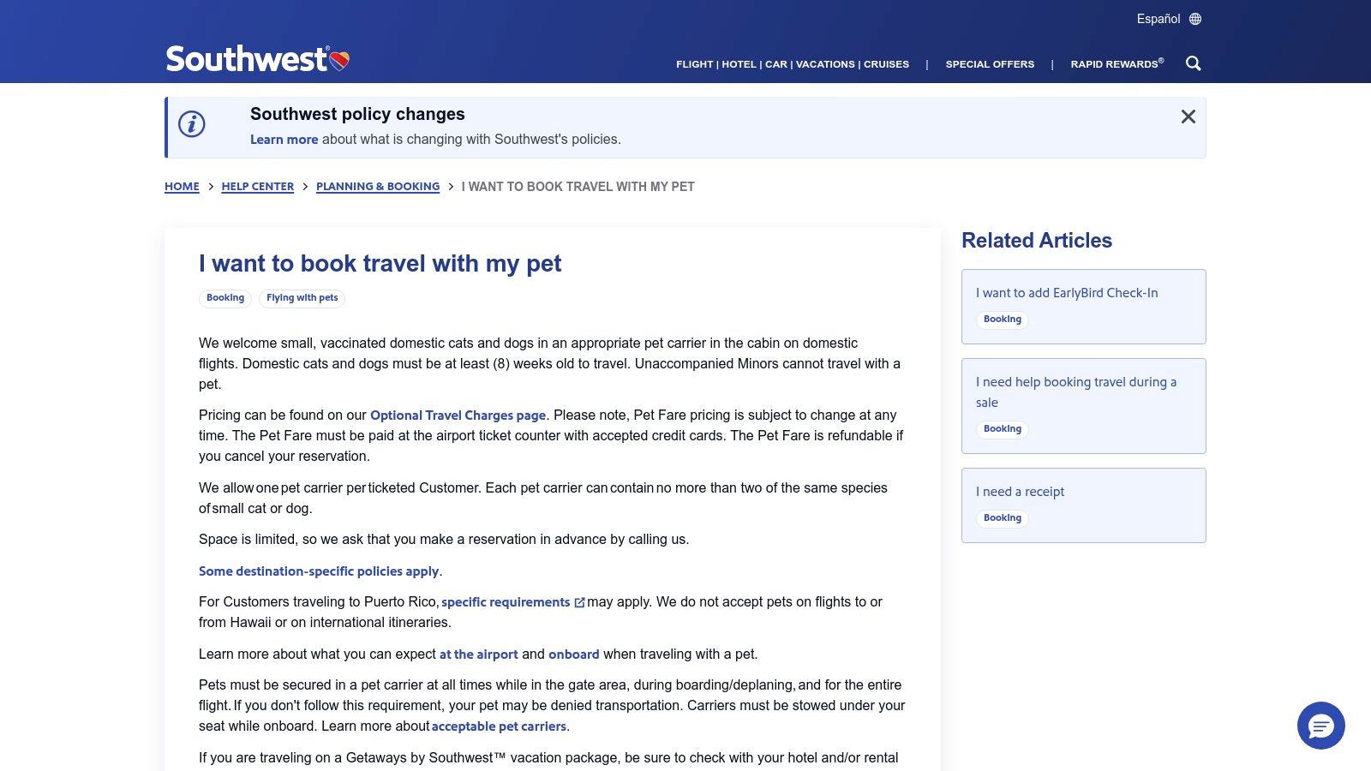Screen dimensions: 1371x771
Task: Go to HELP CENTER in the breadcrumb
Action: 257,186
